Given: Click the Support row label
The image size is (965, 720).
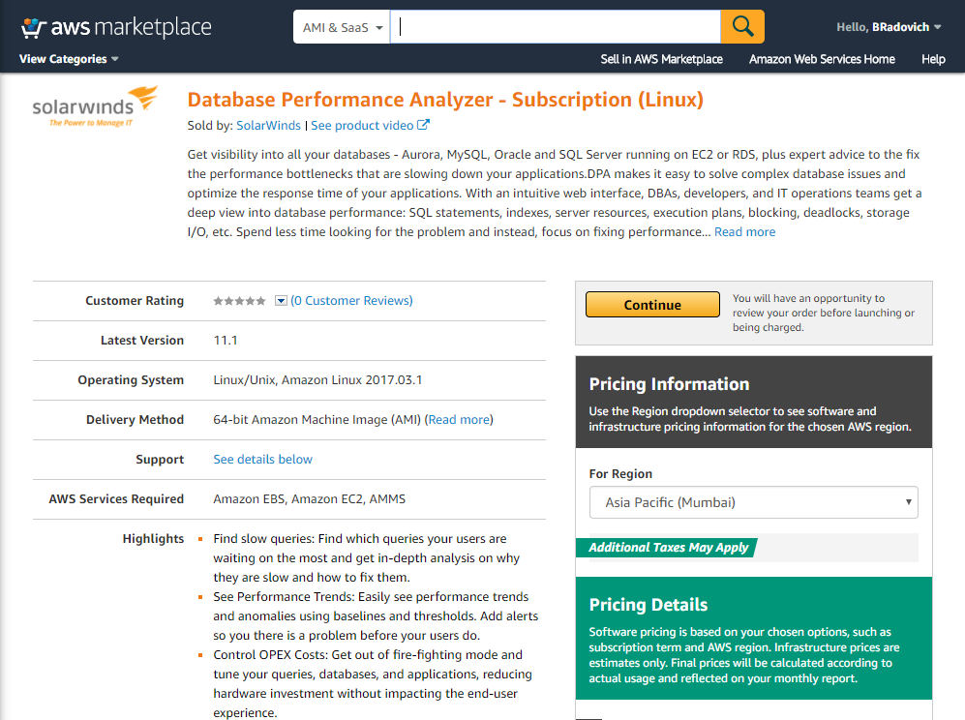Looking at the screenshot, I should (160, 460).
